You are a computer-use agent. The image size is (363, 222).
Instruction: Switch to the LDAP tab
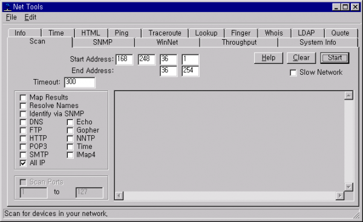308,33
